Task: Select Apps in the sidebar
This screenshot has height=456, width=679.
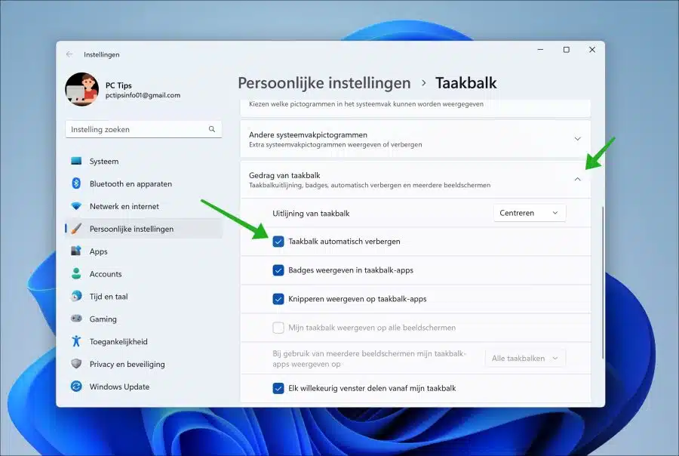Action: point(144,251)
